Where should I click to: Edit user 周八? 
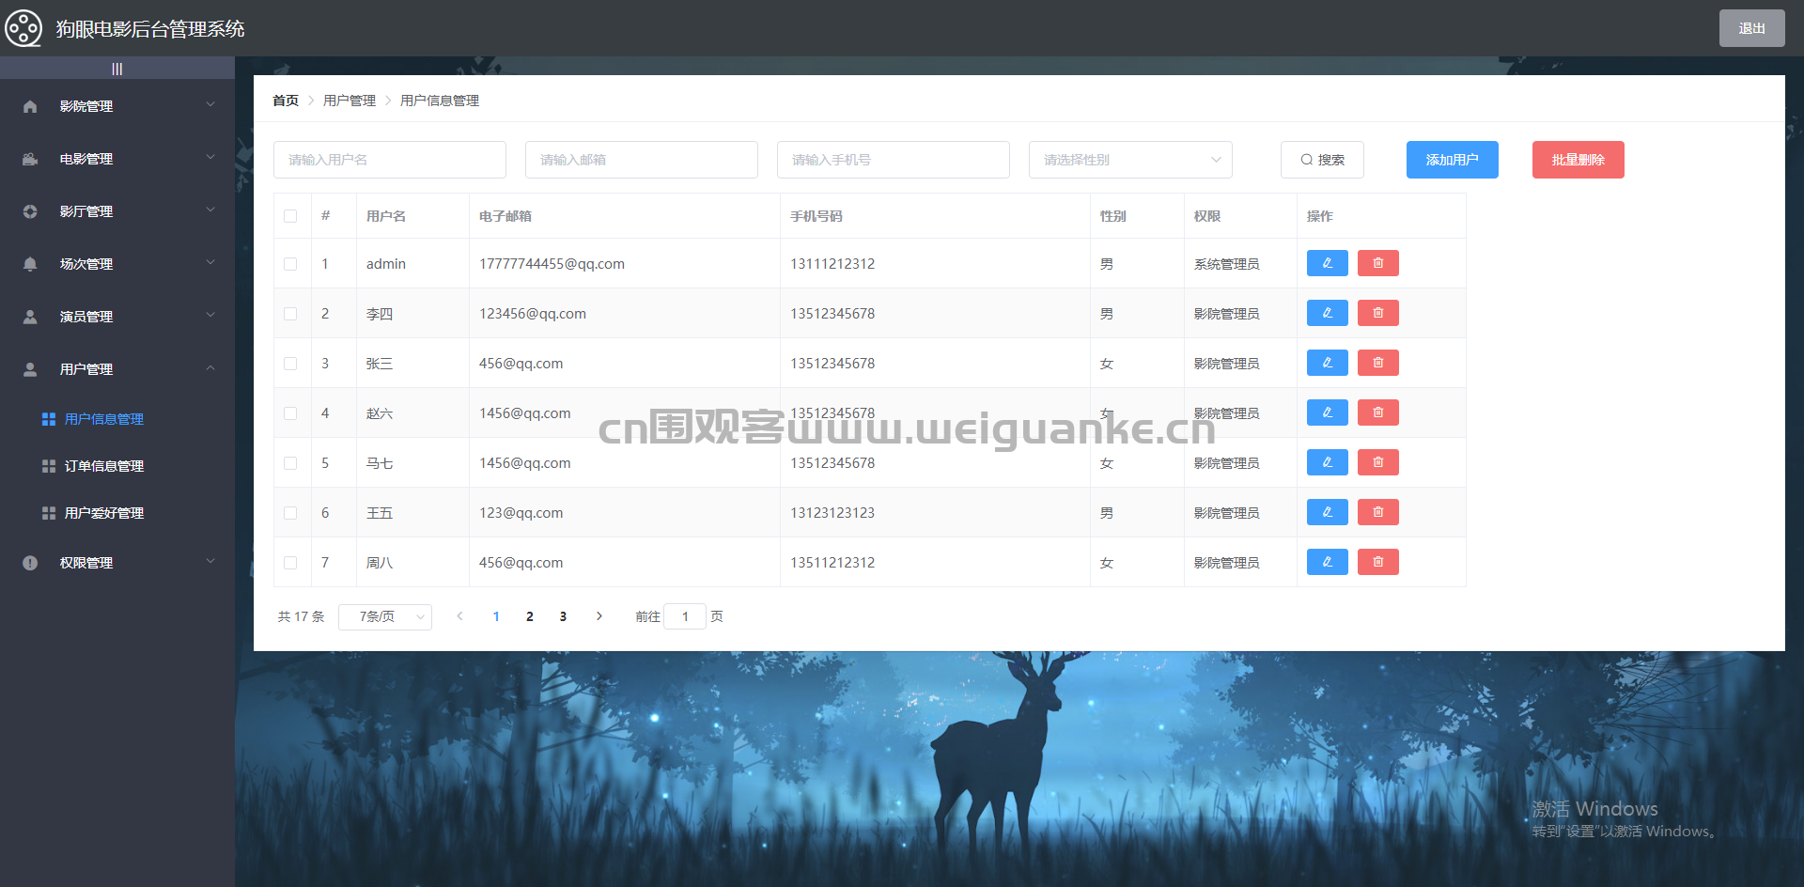click(1328, 562)
